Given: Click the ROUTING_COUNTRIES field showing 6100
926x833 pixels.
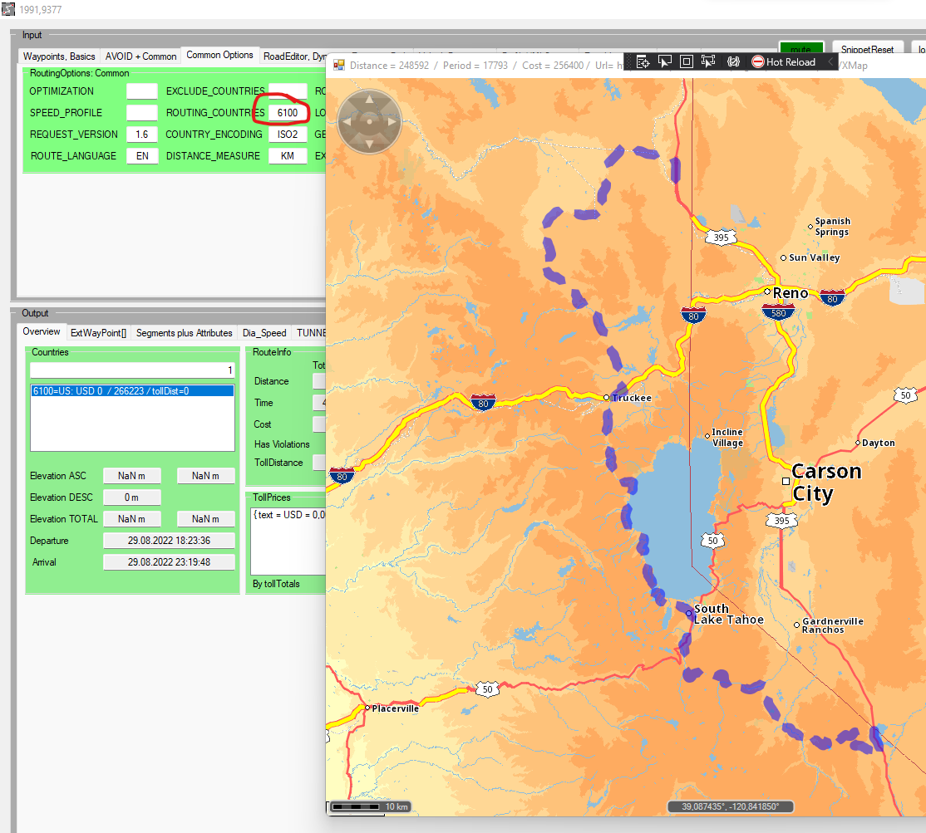Looking at the screenshot, I should [x=288, y=112].
